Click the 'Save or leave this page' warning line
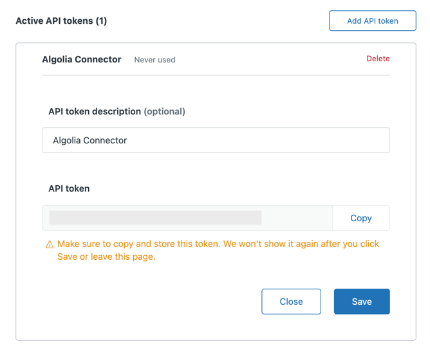 [x=106, y=257]
